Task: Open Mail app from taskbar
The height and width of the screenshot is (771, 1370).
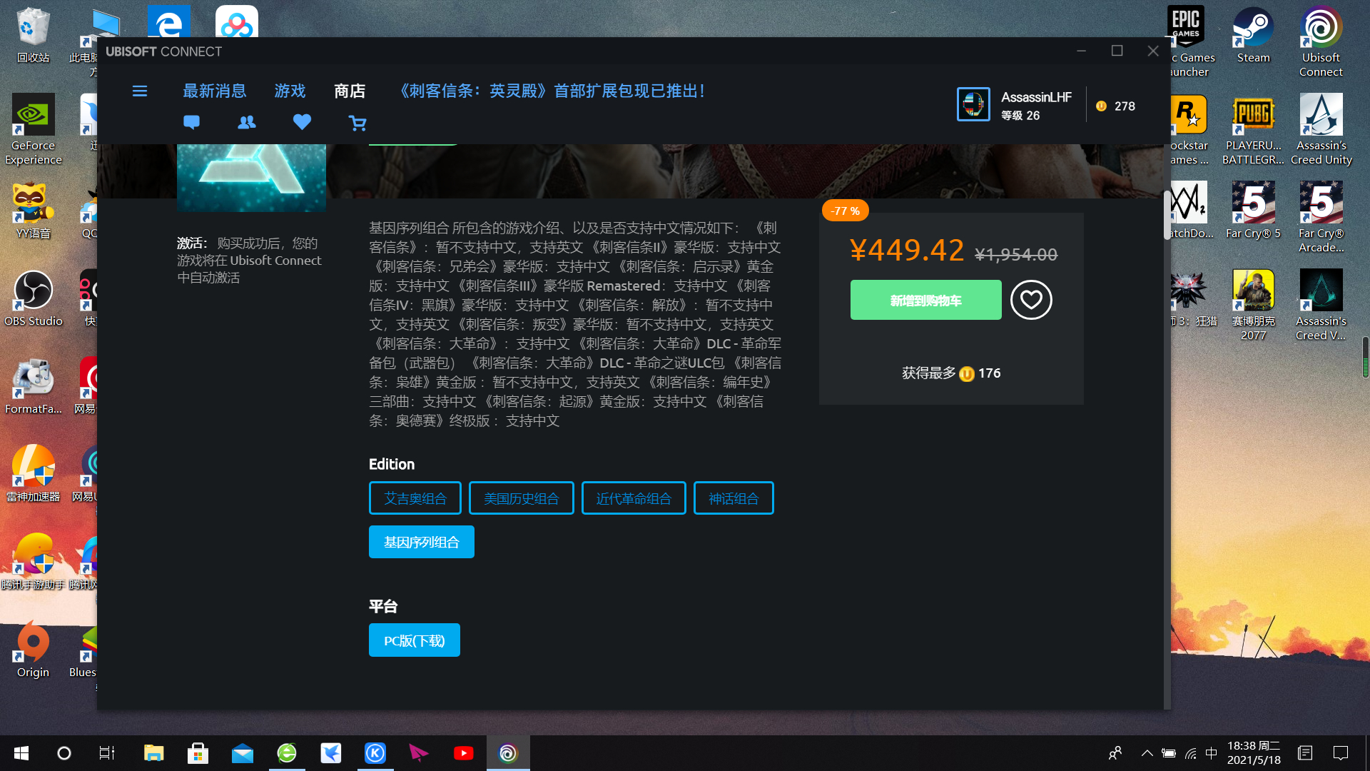Action: click(243, 753)
